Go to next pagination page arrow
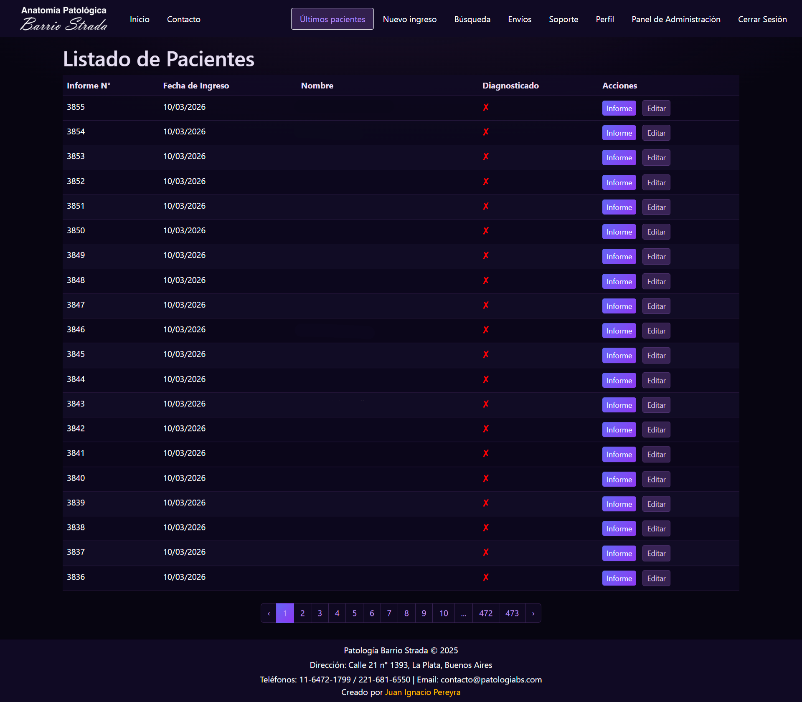 click(x=533, y=613)
